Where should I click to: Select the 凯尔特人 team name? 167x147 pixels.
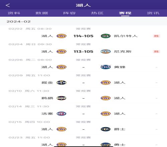126,36
